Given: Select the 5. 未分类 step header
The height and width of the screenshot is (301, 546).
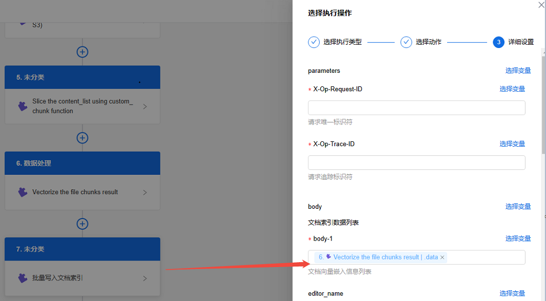Looking at the screenshot, I should [x=82, y=77].
